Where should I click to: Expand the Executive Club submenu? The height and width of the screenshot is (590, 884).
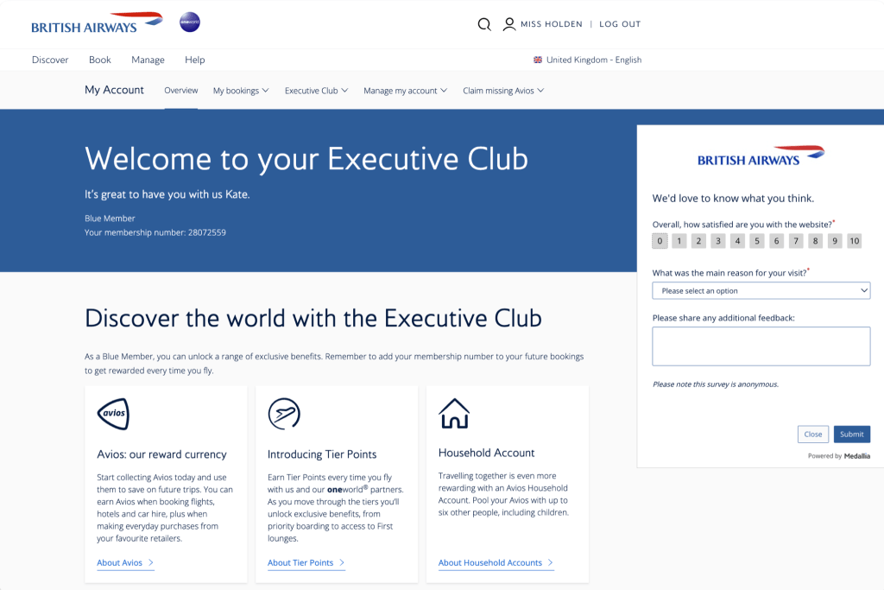[316, 91]
